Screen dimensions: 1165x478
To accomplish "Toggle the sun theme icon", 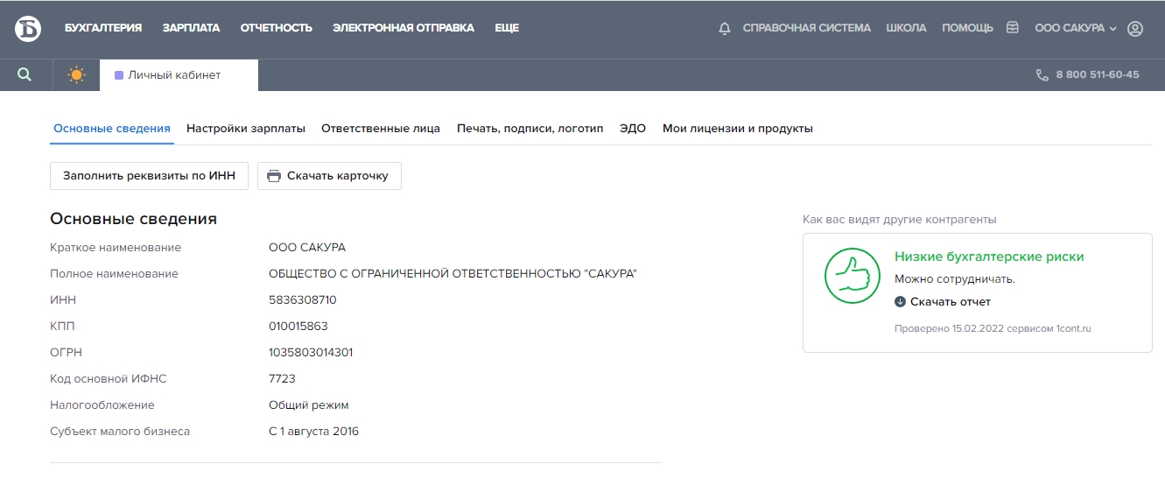I will [77, 75].
